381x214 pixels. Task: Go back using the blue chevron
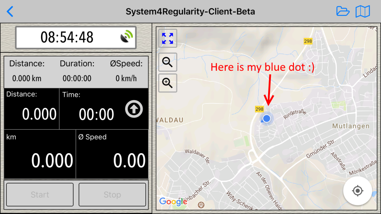10,11
